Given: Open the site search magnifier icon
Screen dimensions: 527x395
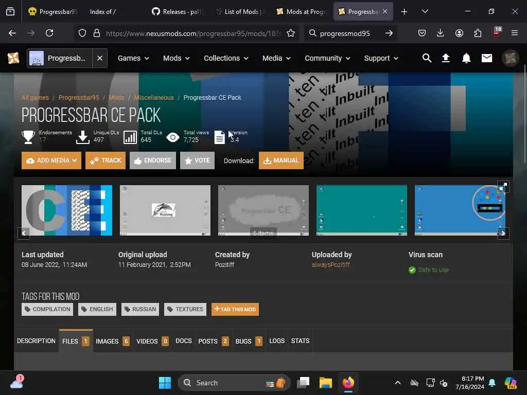Looking at the screenshot, I should (427, 58).
